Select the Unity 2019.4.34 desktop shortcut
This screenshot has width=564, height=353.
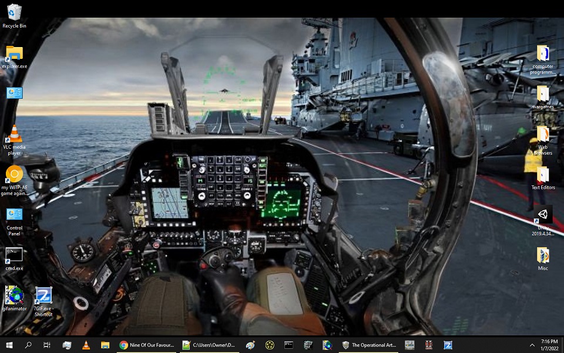click(543, 221)
